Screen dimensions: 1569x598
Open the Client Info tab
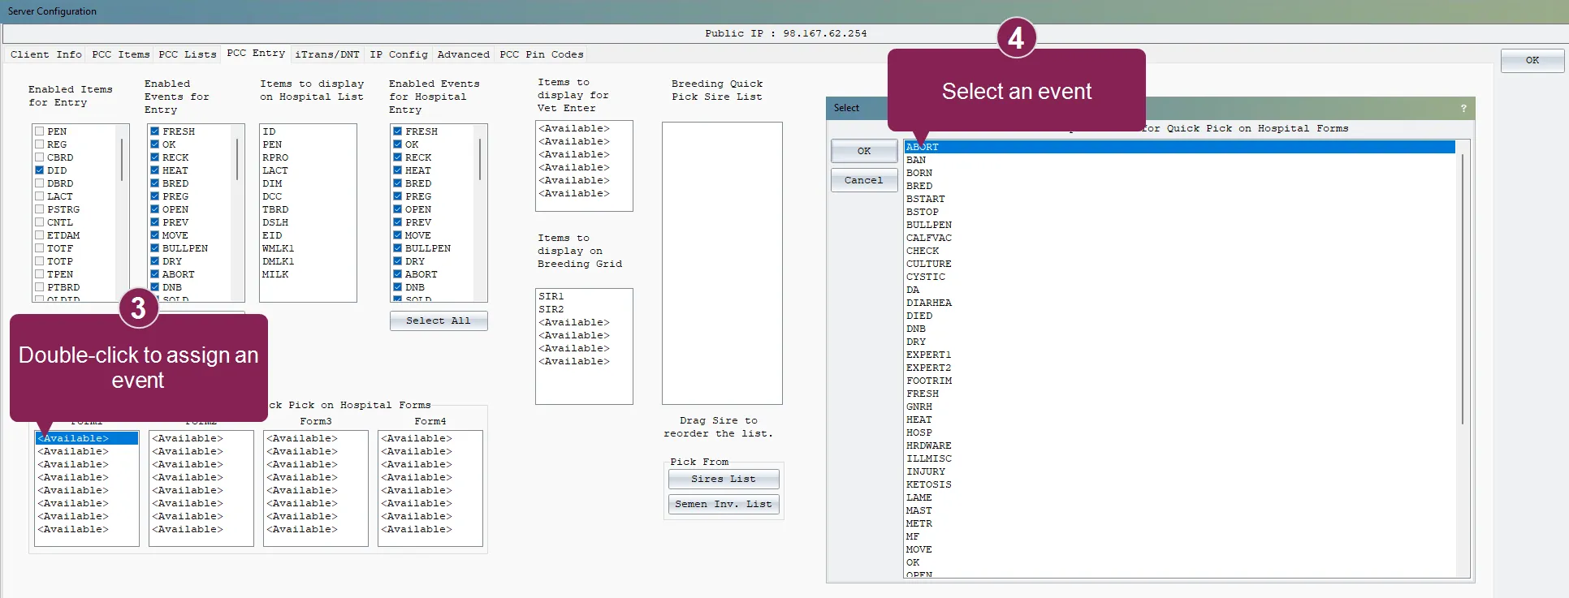click(46, 54)
